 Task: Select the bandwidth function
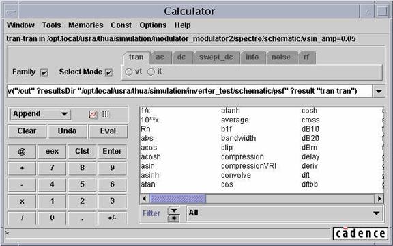[238, 138]
